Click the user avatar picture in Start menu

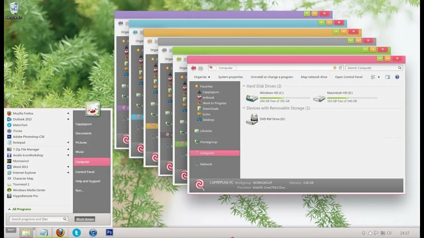tap(93, 109)
